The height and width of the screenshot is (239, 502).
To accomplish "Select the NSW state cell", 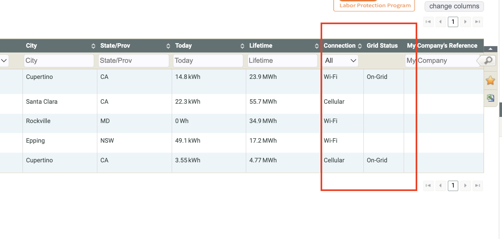I will coord(107,140).
